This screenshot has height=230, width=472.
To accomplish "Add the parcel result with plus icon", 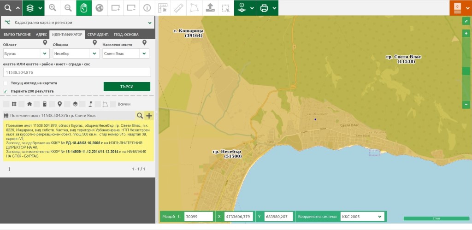I will pos(149,116).
